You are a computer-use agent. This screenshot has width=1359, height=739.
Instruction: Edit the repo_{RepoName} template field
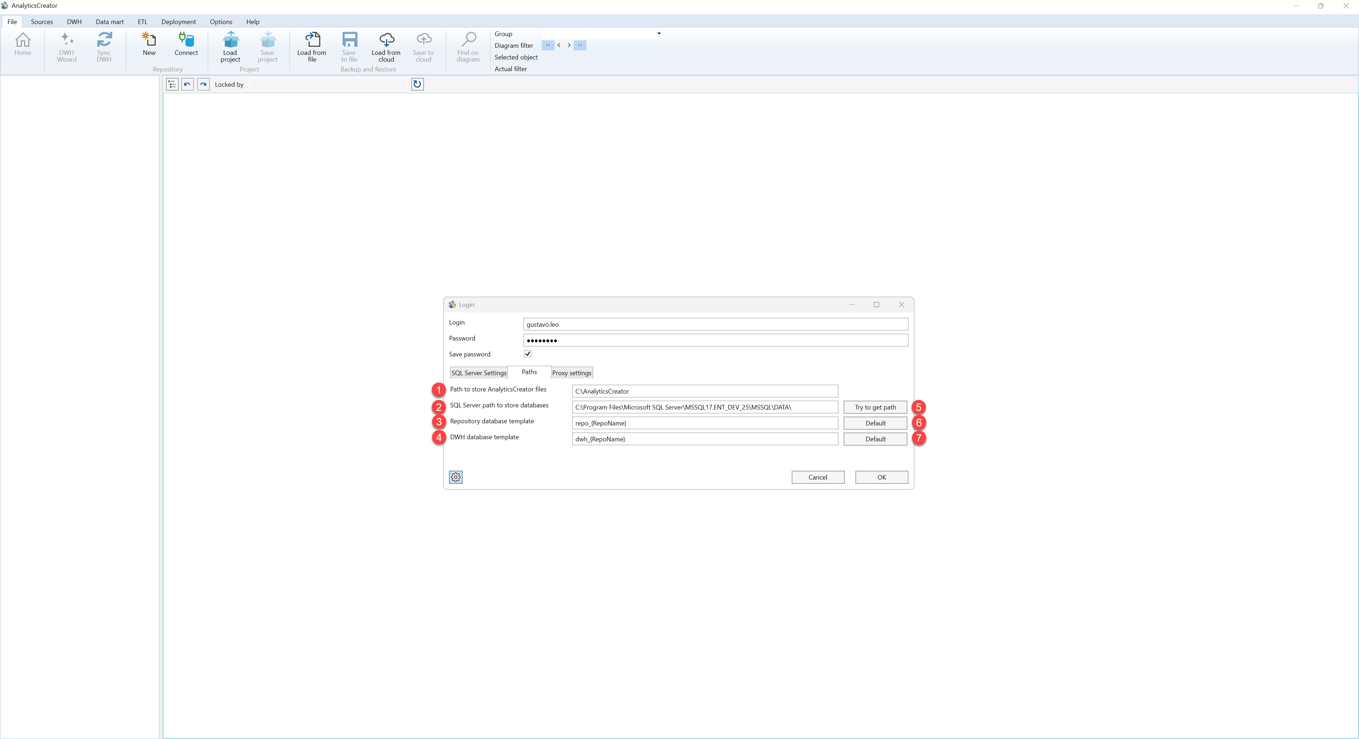pyautogui.click(x=705, y=423)
